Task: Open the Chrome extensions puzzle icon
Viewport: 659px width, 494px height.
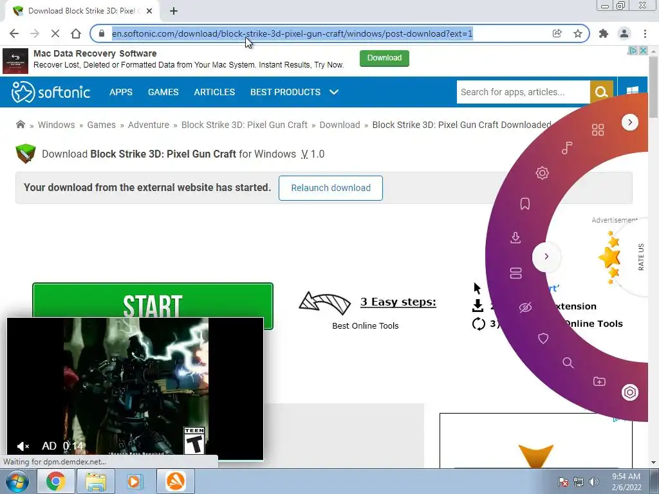Action: [x=604, y=33]
